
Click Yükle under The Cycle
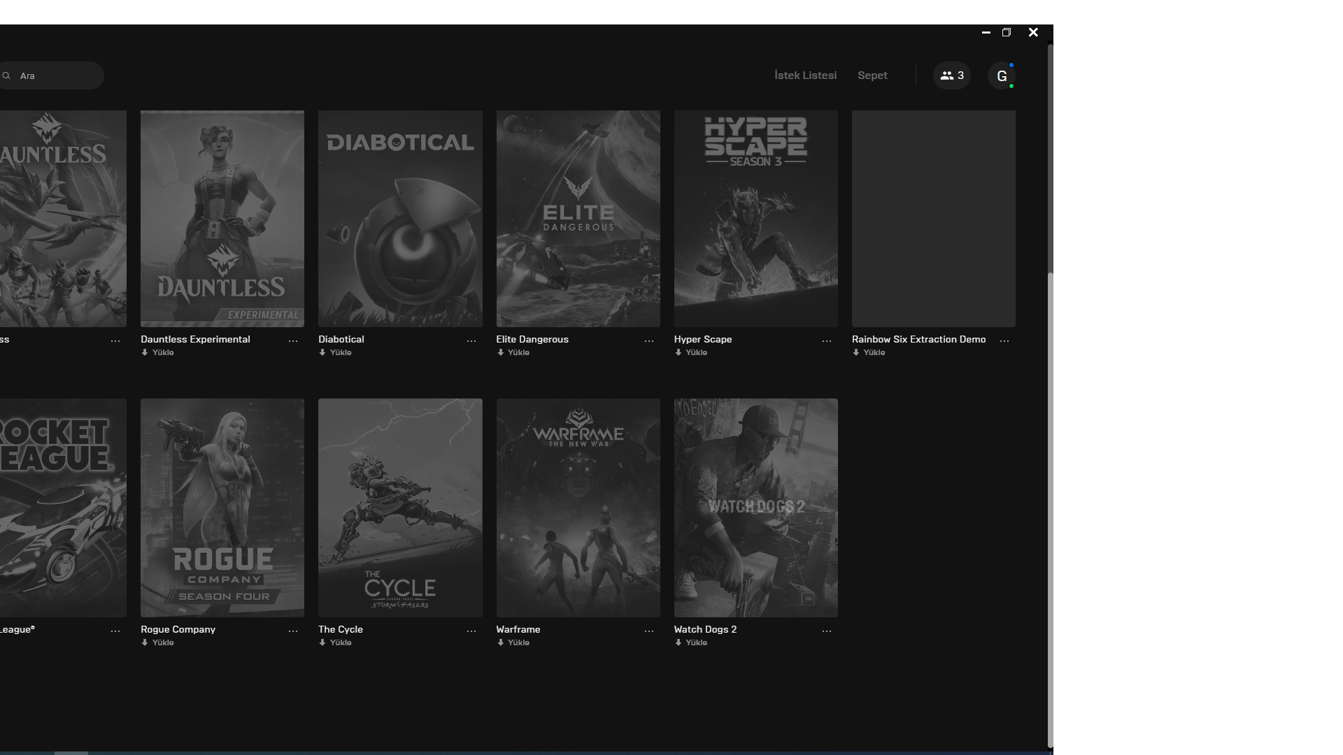pyautogui.click(x=335, y=642)
